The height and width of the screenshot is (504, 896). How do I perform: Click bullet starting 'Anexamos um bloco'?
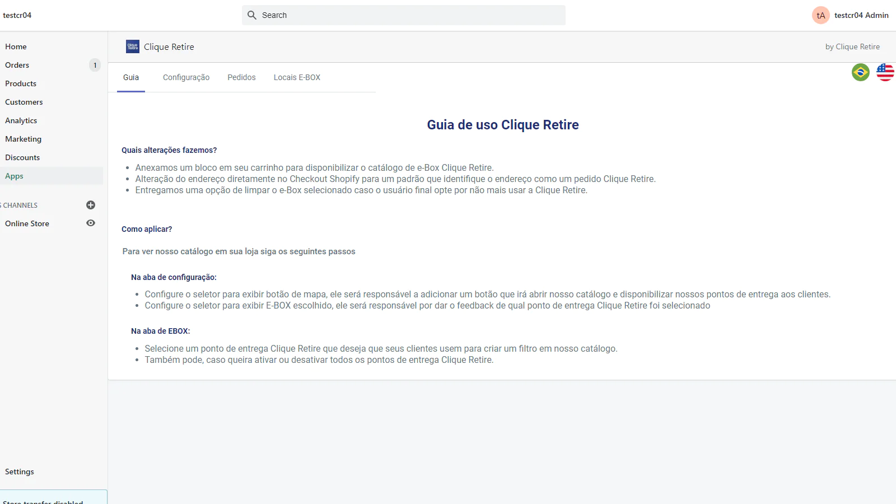[314, 167]
